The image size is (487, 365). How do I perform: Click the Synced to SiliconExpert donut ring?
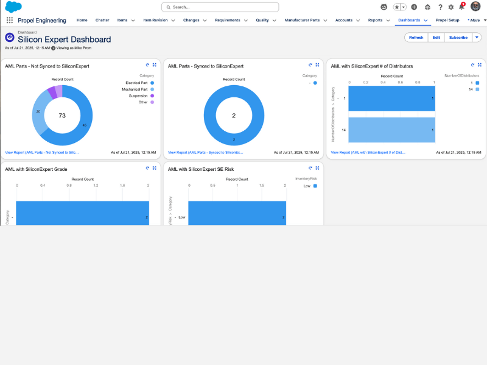pos(234,140)
